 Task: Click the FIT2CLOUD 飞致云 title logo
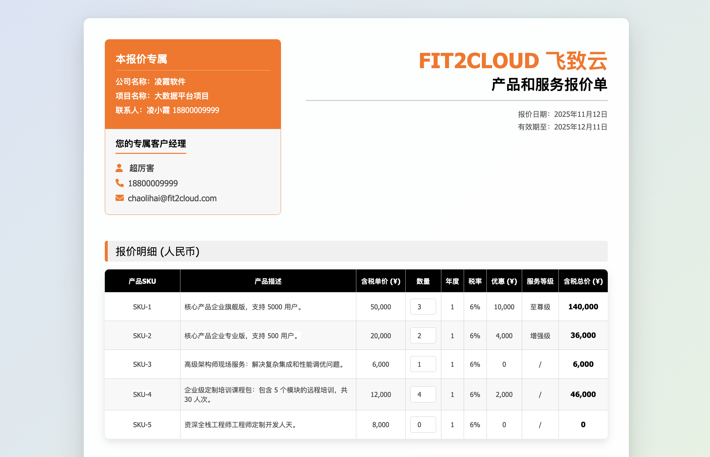coord(513,61)
